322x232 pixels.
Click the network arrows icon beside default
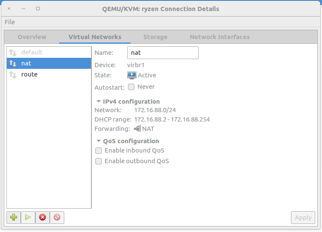click(x=13, y=53)
